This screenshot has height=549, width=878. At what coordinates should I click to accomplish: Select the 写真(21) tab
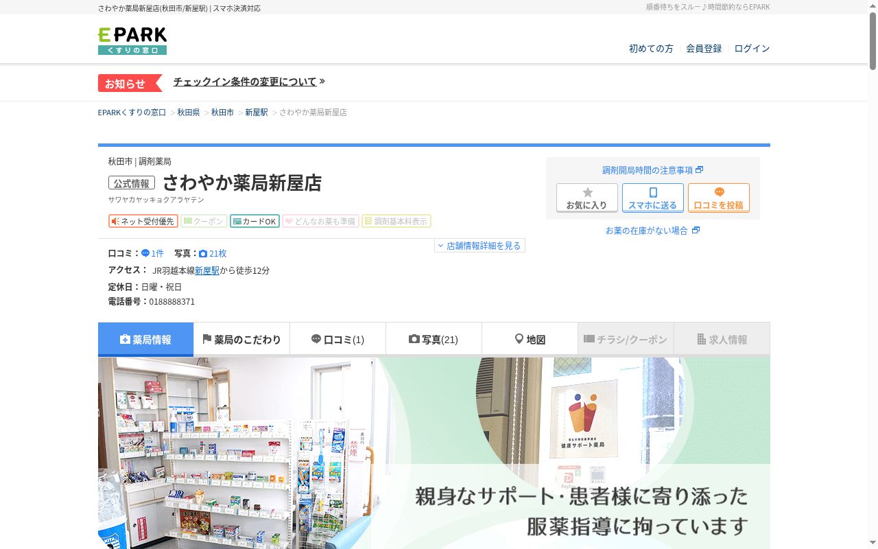(x=434, y=339)
